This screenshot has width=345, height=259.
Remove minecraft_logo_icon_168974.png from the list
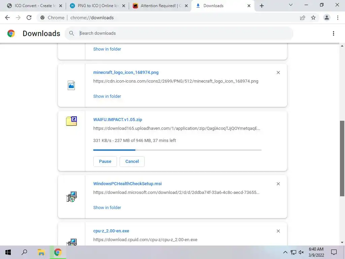pyautogui.click(x=278, y=73)
